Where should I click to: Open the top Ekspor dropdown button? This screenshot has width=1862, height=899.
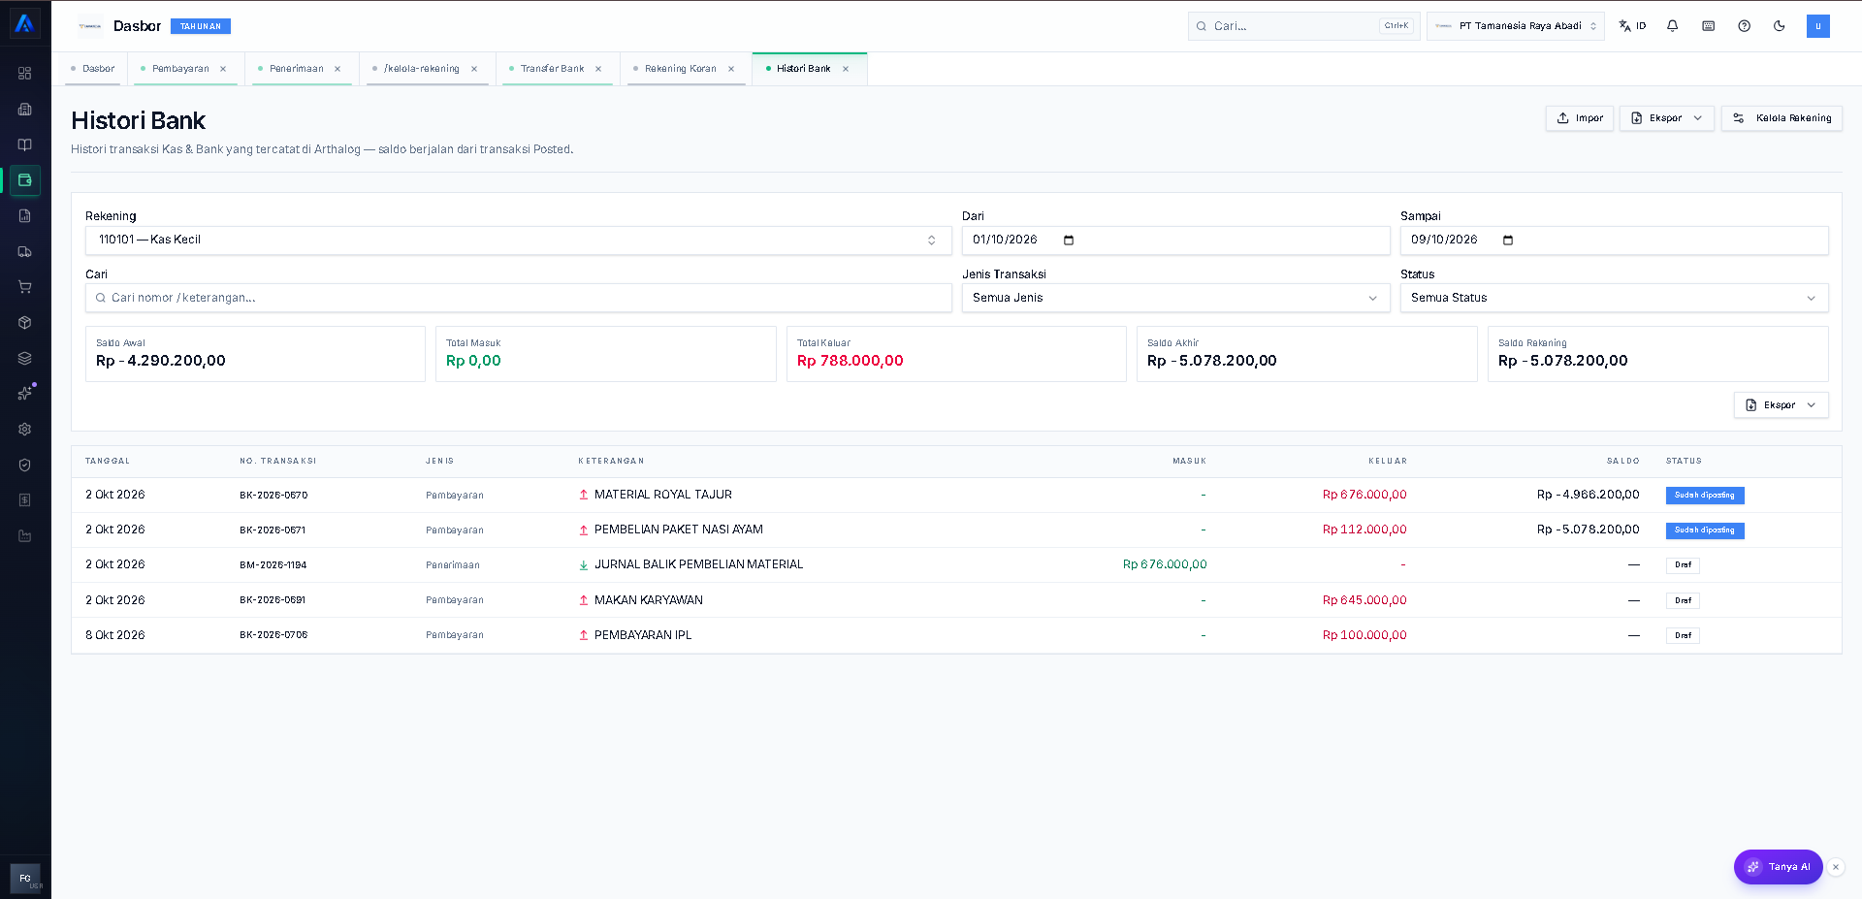(x=1667, y=118)
